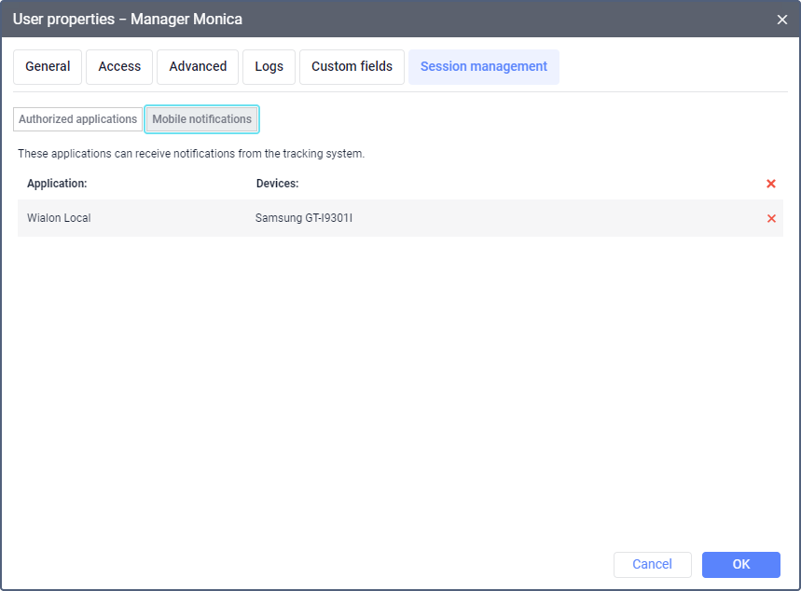Image resolution: width=801 pixels, height=591 pixels.
Task: Select the Session management tab
Action: click(x=483, y=67)
